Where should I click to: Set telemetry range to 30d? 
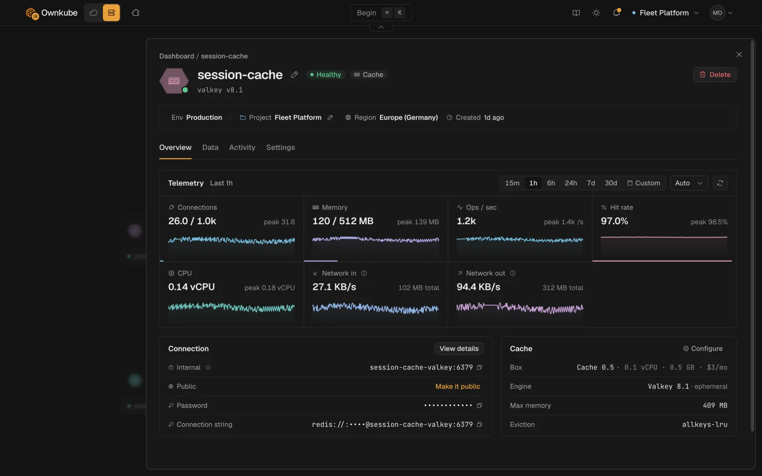(611, 183)
